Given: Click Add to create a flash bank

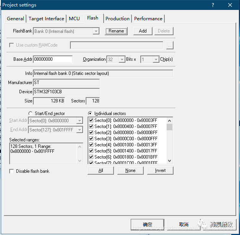Looking at the screenshot, I should click(143, 31).
